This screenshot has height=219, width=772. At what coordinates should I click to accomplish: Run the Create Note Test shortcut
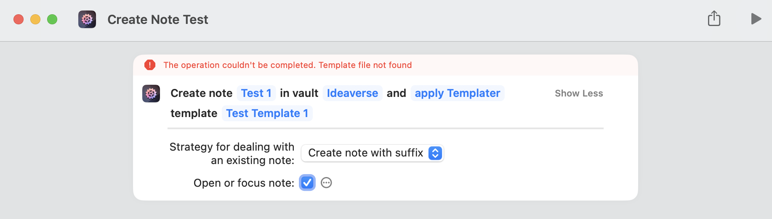pyautogui.click(x=756, y=19)
